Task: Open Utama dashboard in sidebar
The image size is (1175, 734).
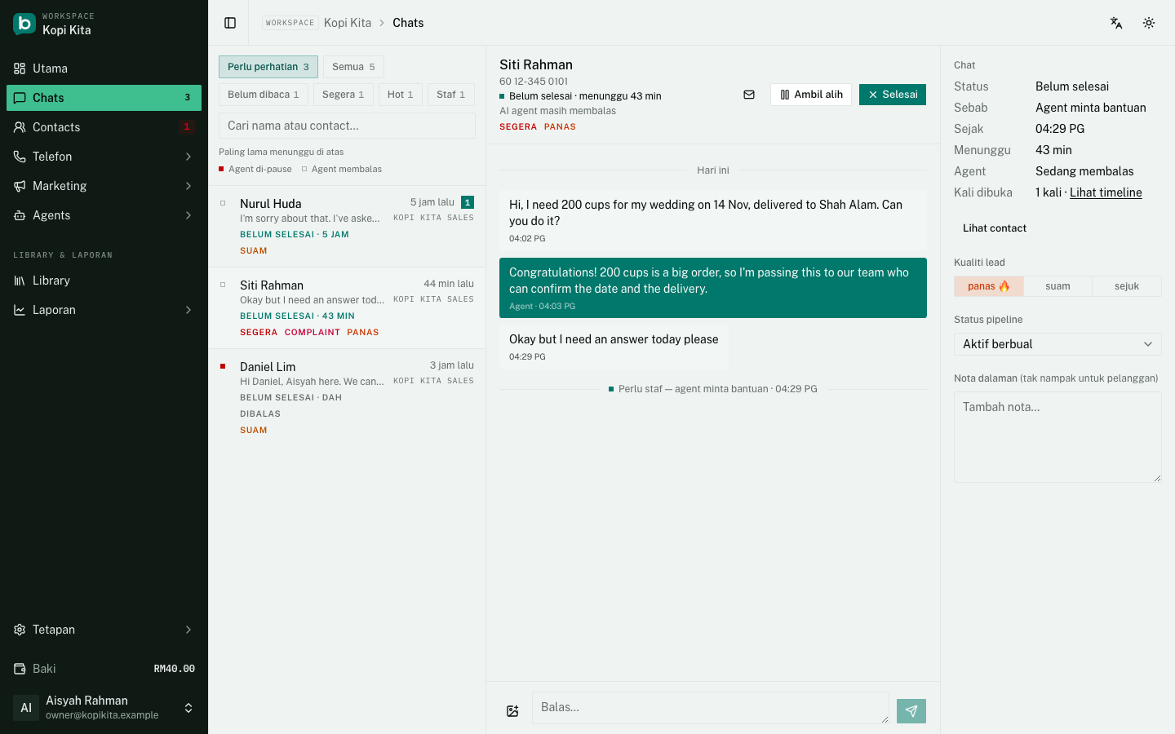Action: point(104,69)
